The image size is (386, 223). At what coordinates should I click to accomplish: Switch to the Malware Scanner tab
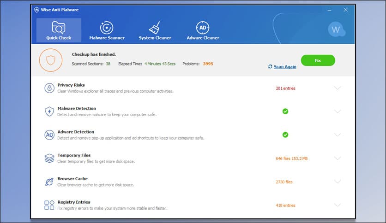(107, 30)
